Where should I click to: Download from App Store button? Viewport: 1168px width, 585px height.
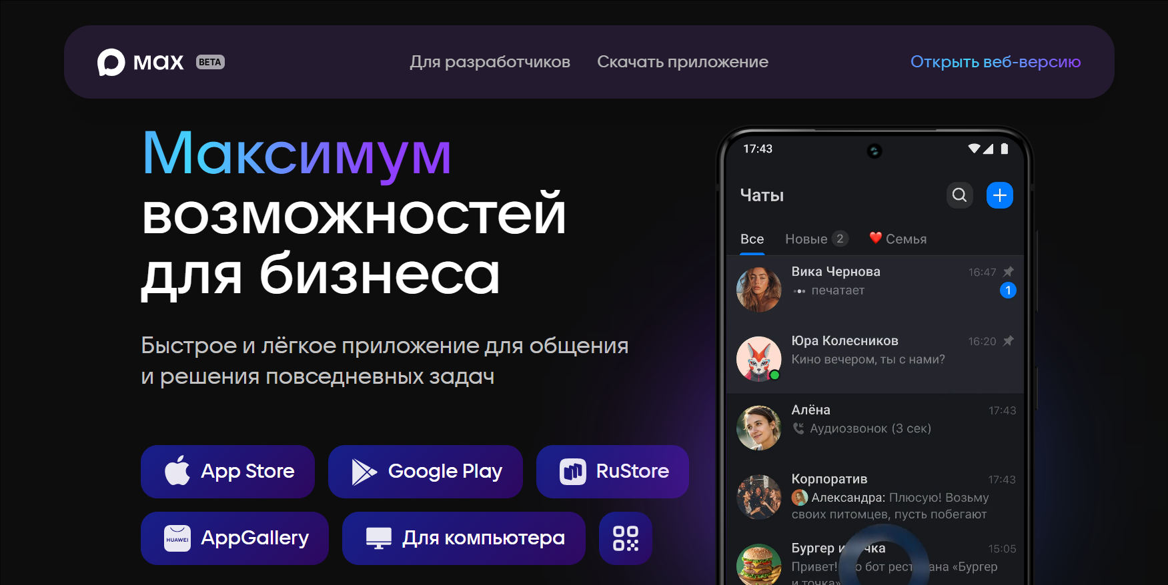pyautogui.click(x=227, y=472)
